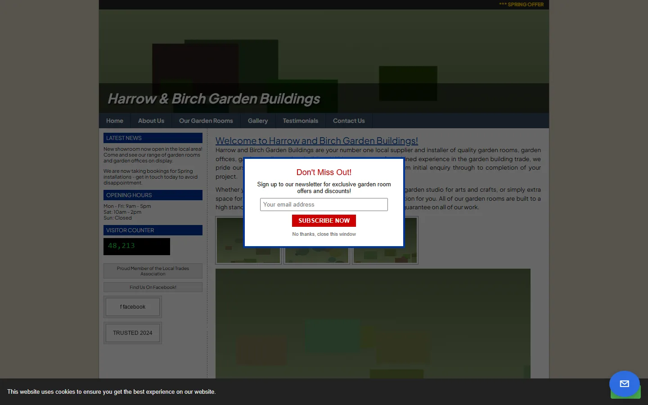Click the SUBSCRIBE NOW button
This screenshot has height=405, width=648.
tap(324, 220)
